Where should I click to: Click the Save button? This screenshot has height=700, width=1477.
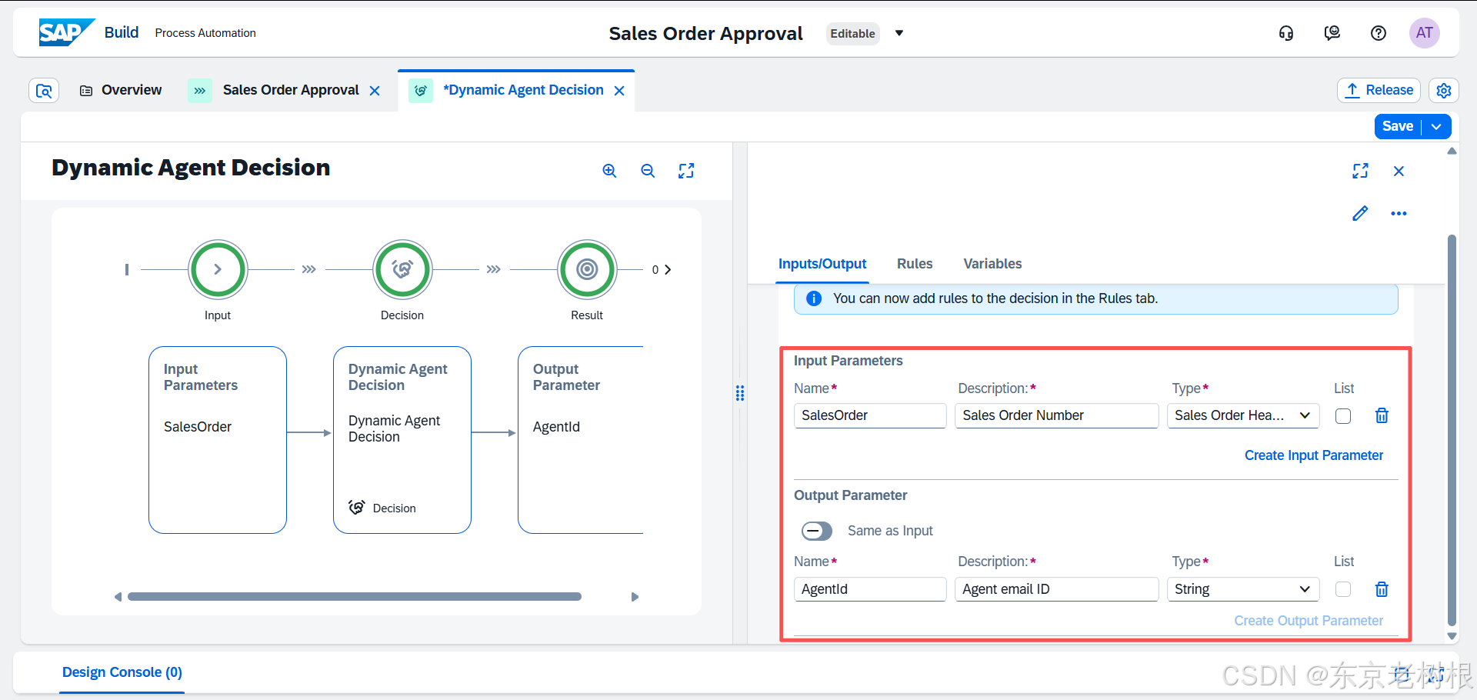(1397, 127)
